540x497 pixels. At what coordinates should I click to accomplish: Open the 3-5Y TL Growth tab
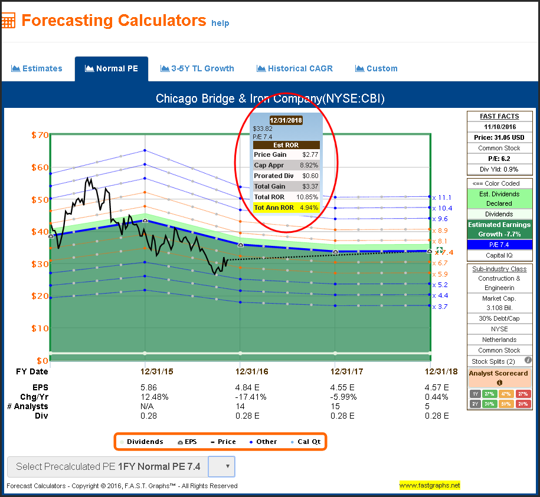tap(197, 69)
